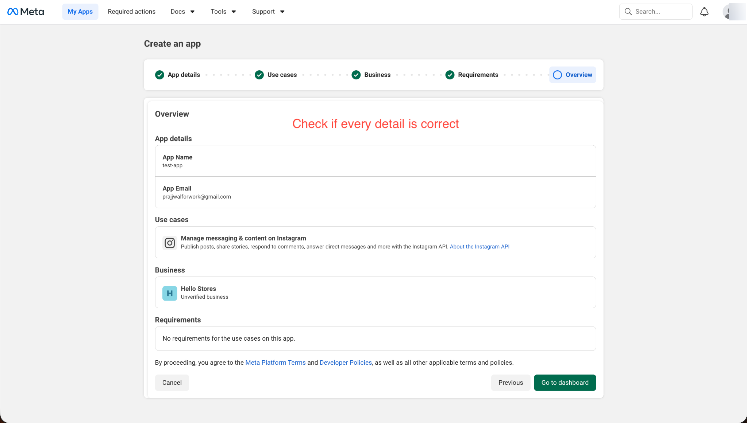This screenshot has height=423, width=747.
Task: Click the No requirements message text
Action: click(x=229, y=338)
